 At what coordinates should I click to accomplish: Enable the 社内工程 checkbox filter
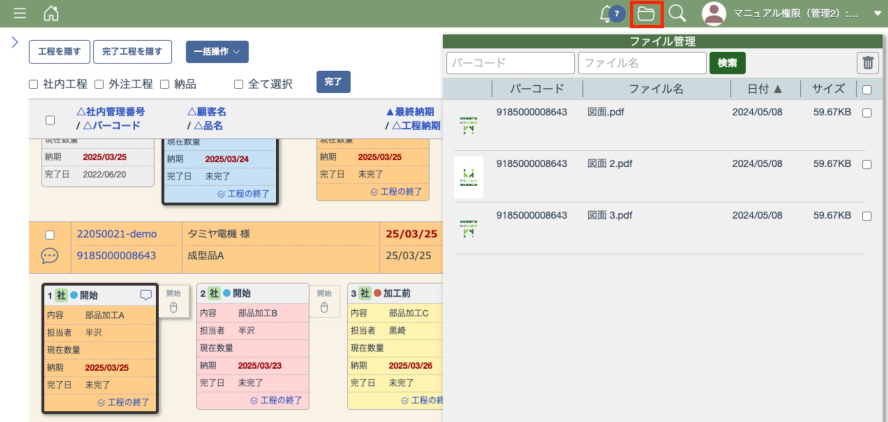point(33,84)
